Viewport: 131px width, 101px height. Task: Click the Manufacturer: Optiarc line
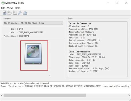[x=81, y=32]
